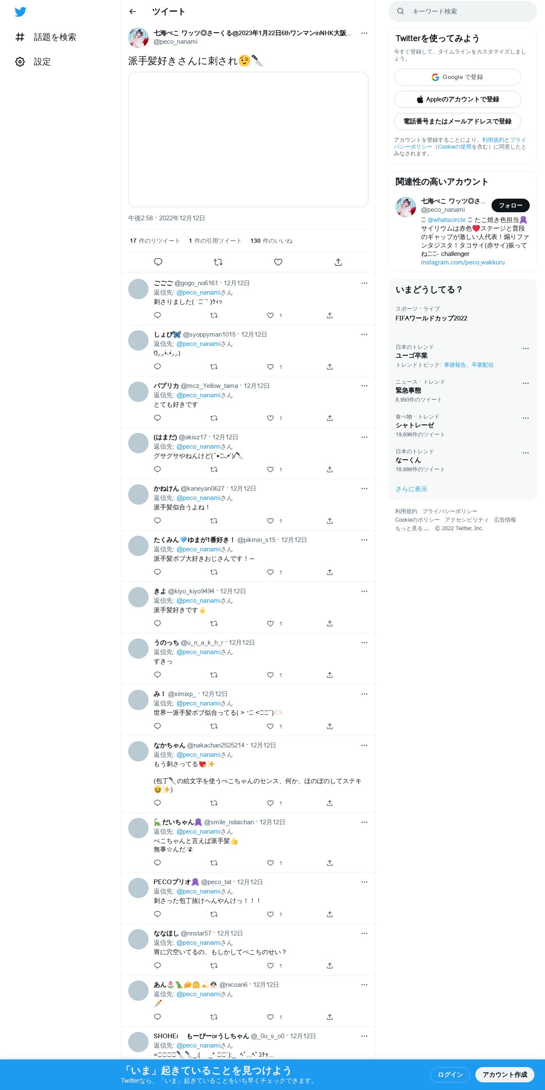This screenshot has width=545, height=1090.
Task: Like the reply from @gogo_no6161
Action: click(x=270, y=315)
